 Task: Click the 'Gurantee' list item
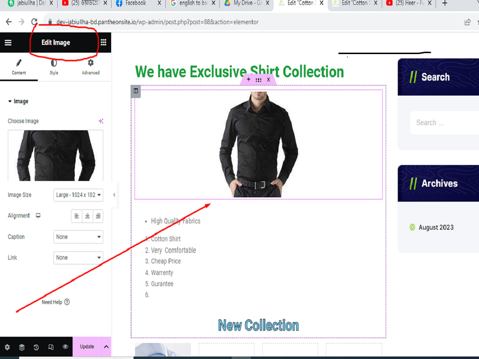(162, 283)
